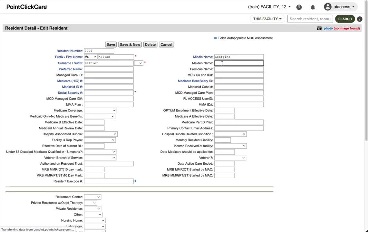Open the facility switcher FACILITY_12
The image size is (368, 232).
point(269,7)
